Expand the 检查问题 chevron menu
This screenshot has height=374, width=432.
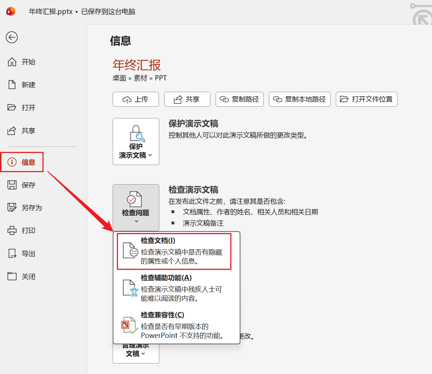[x=136, y=221]
